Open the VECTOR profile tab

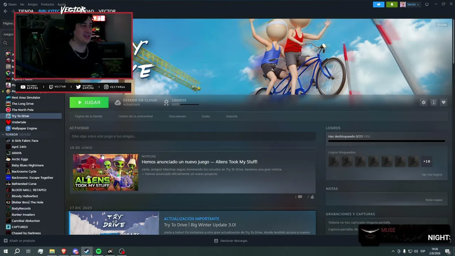(107, 11)
